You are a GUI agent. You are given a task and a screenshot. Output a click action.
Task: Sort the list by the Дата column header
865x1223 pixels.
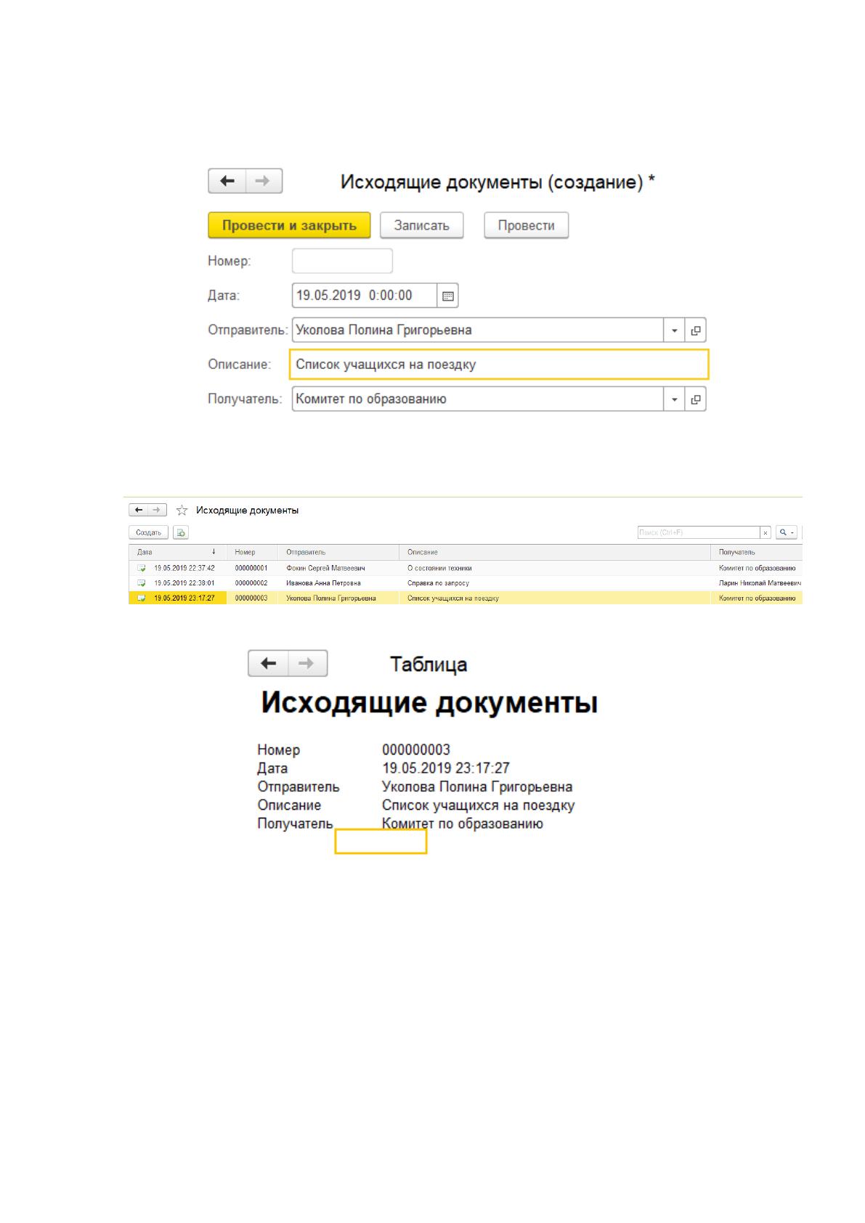(x=178, y=552)
